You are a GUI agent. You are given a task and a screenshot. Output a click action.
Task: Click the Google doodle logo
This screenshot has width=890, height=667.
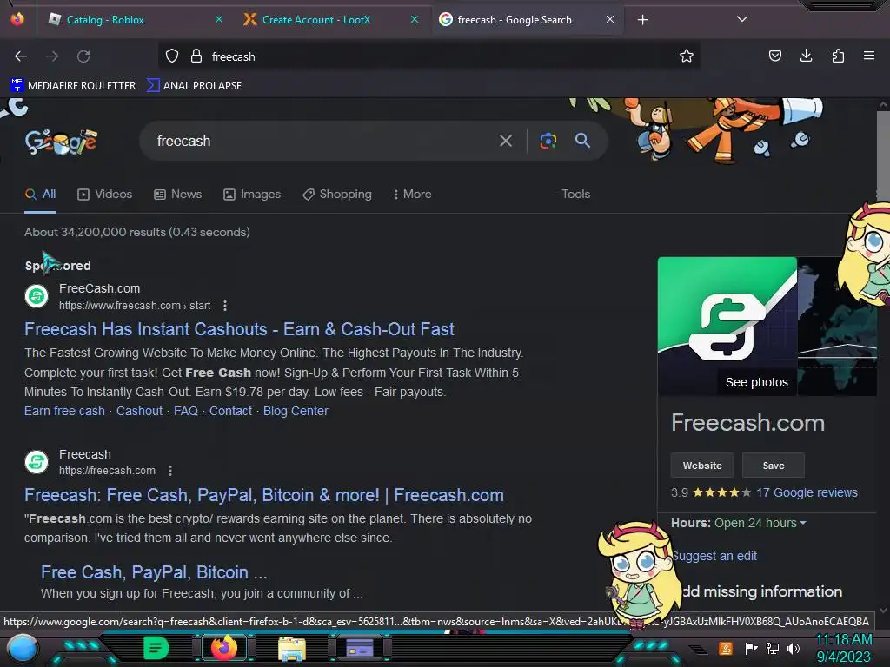click(x=62, y=142)
